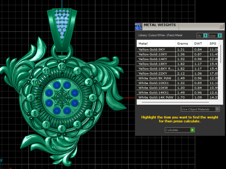
Task: Select the White Gold:14K PdW row
Action: 178,97
